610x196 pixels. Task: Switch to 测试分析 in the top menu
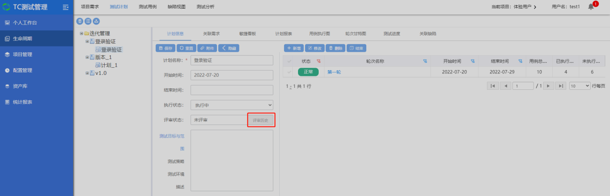coord(205,7)
